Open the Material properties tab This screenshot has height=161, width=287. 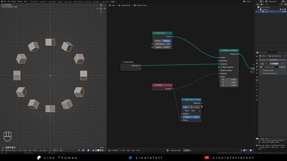257,96
